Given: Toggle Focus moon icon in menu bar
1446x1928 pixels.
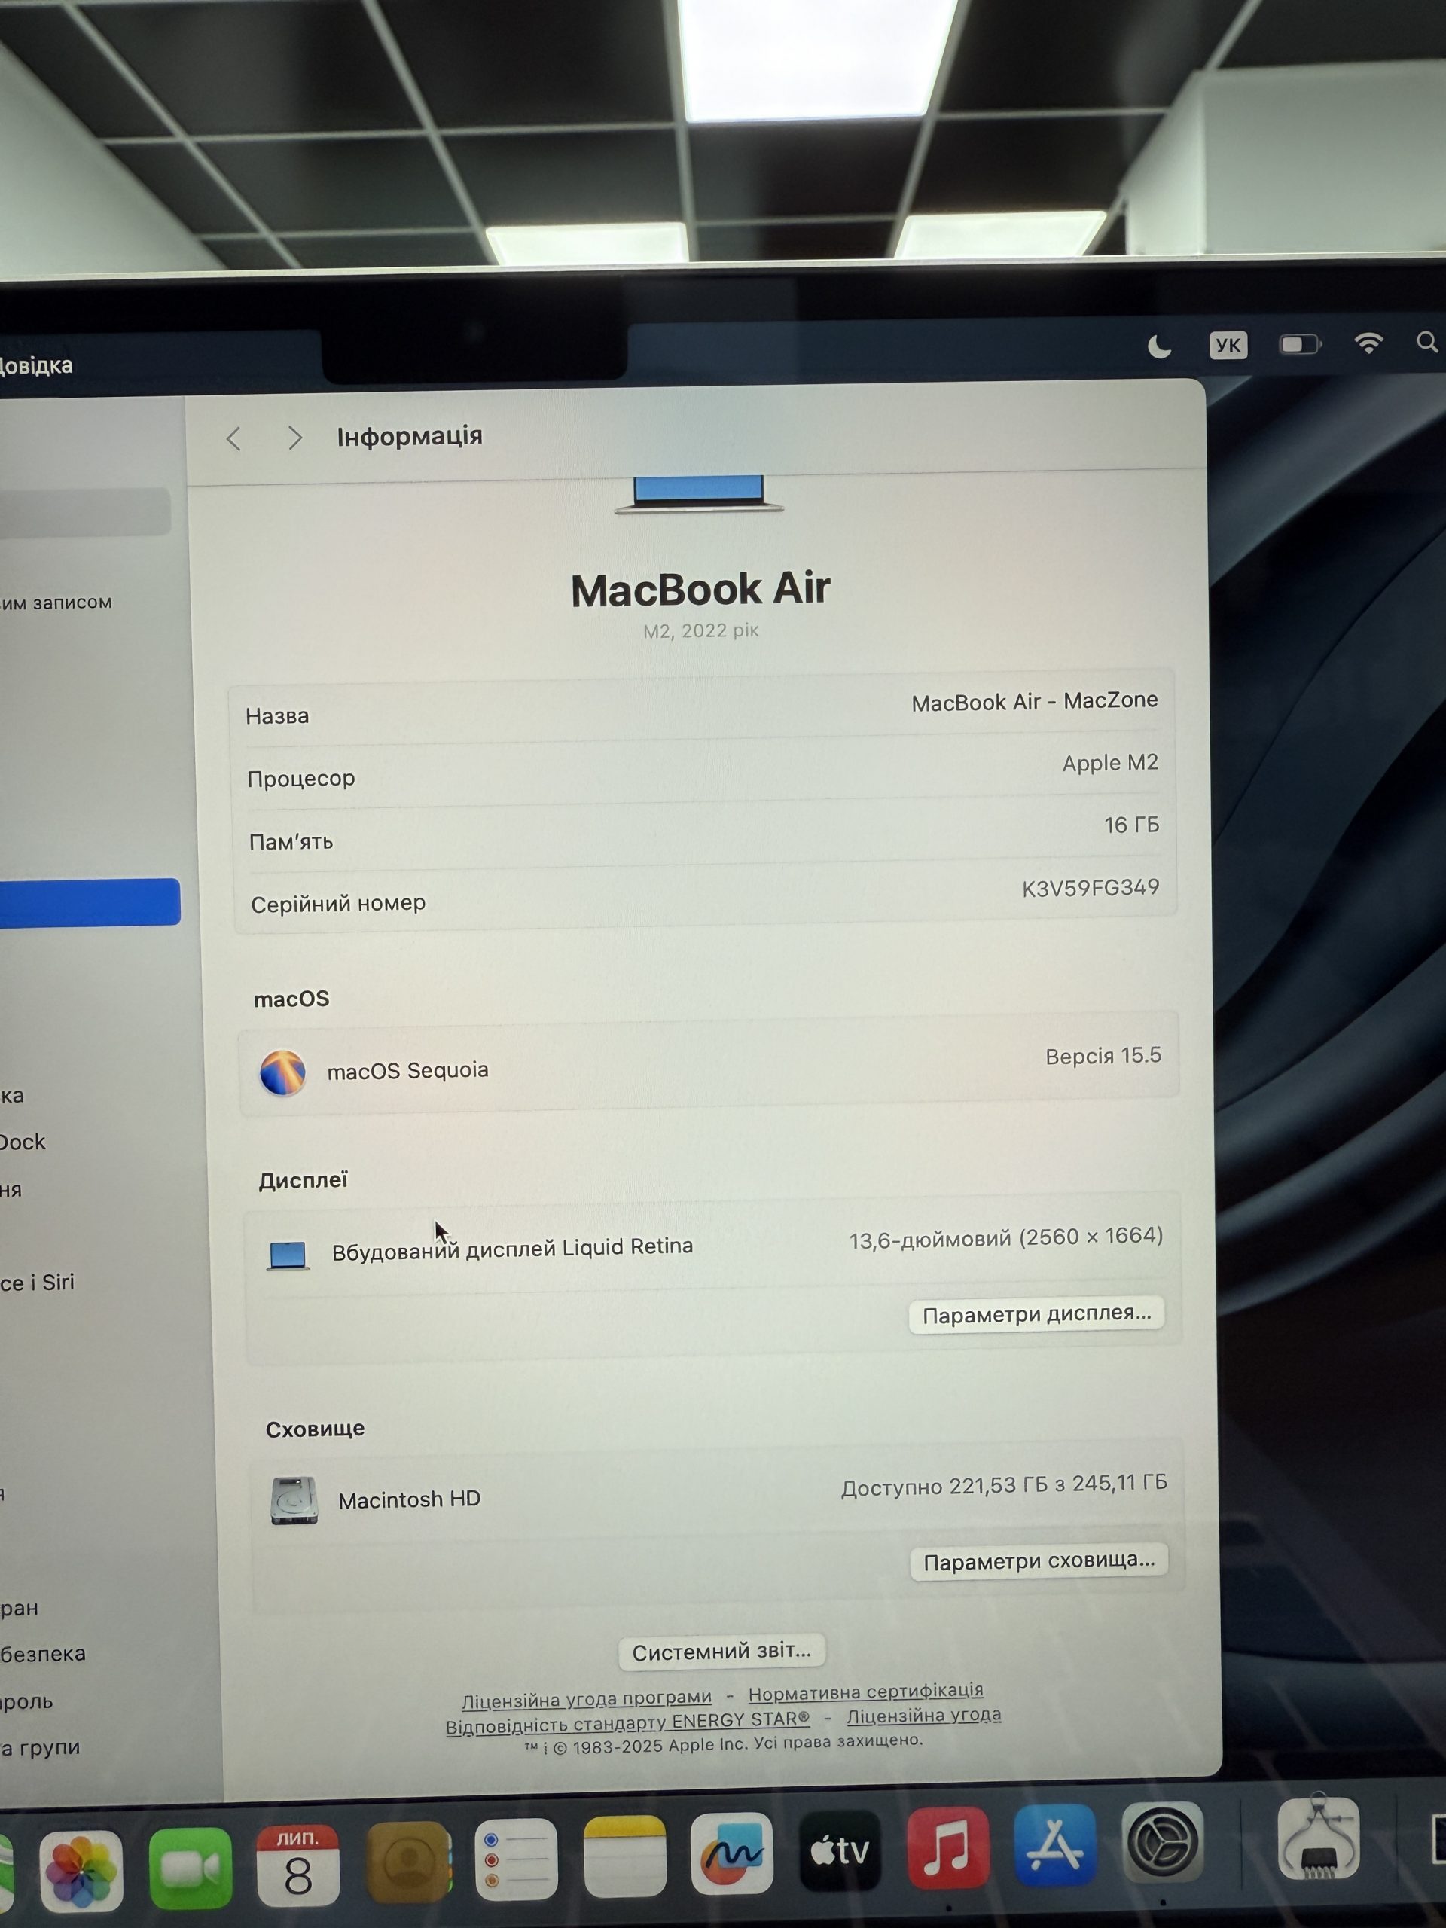Looking at the screenshot, I should (1159, 347).
